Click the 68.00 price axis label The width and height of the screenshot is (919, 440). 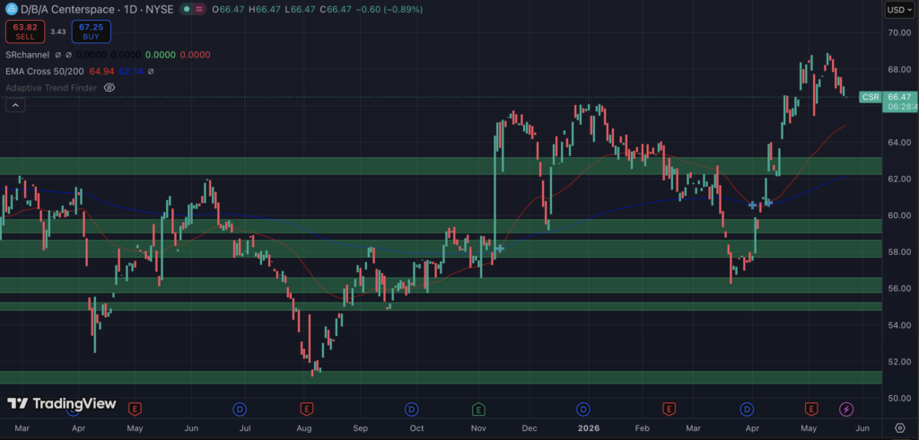pyautogui.click(x=898, y=69)
